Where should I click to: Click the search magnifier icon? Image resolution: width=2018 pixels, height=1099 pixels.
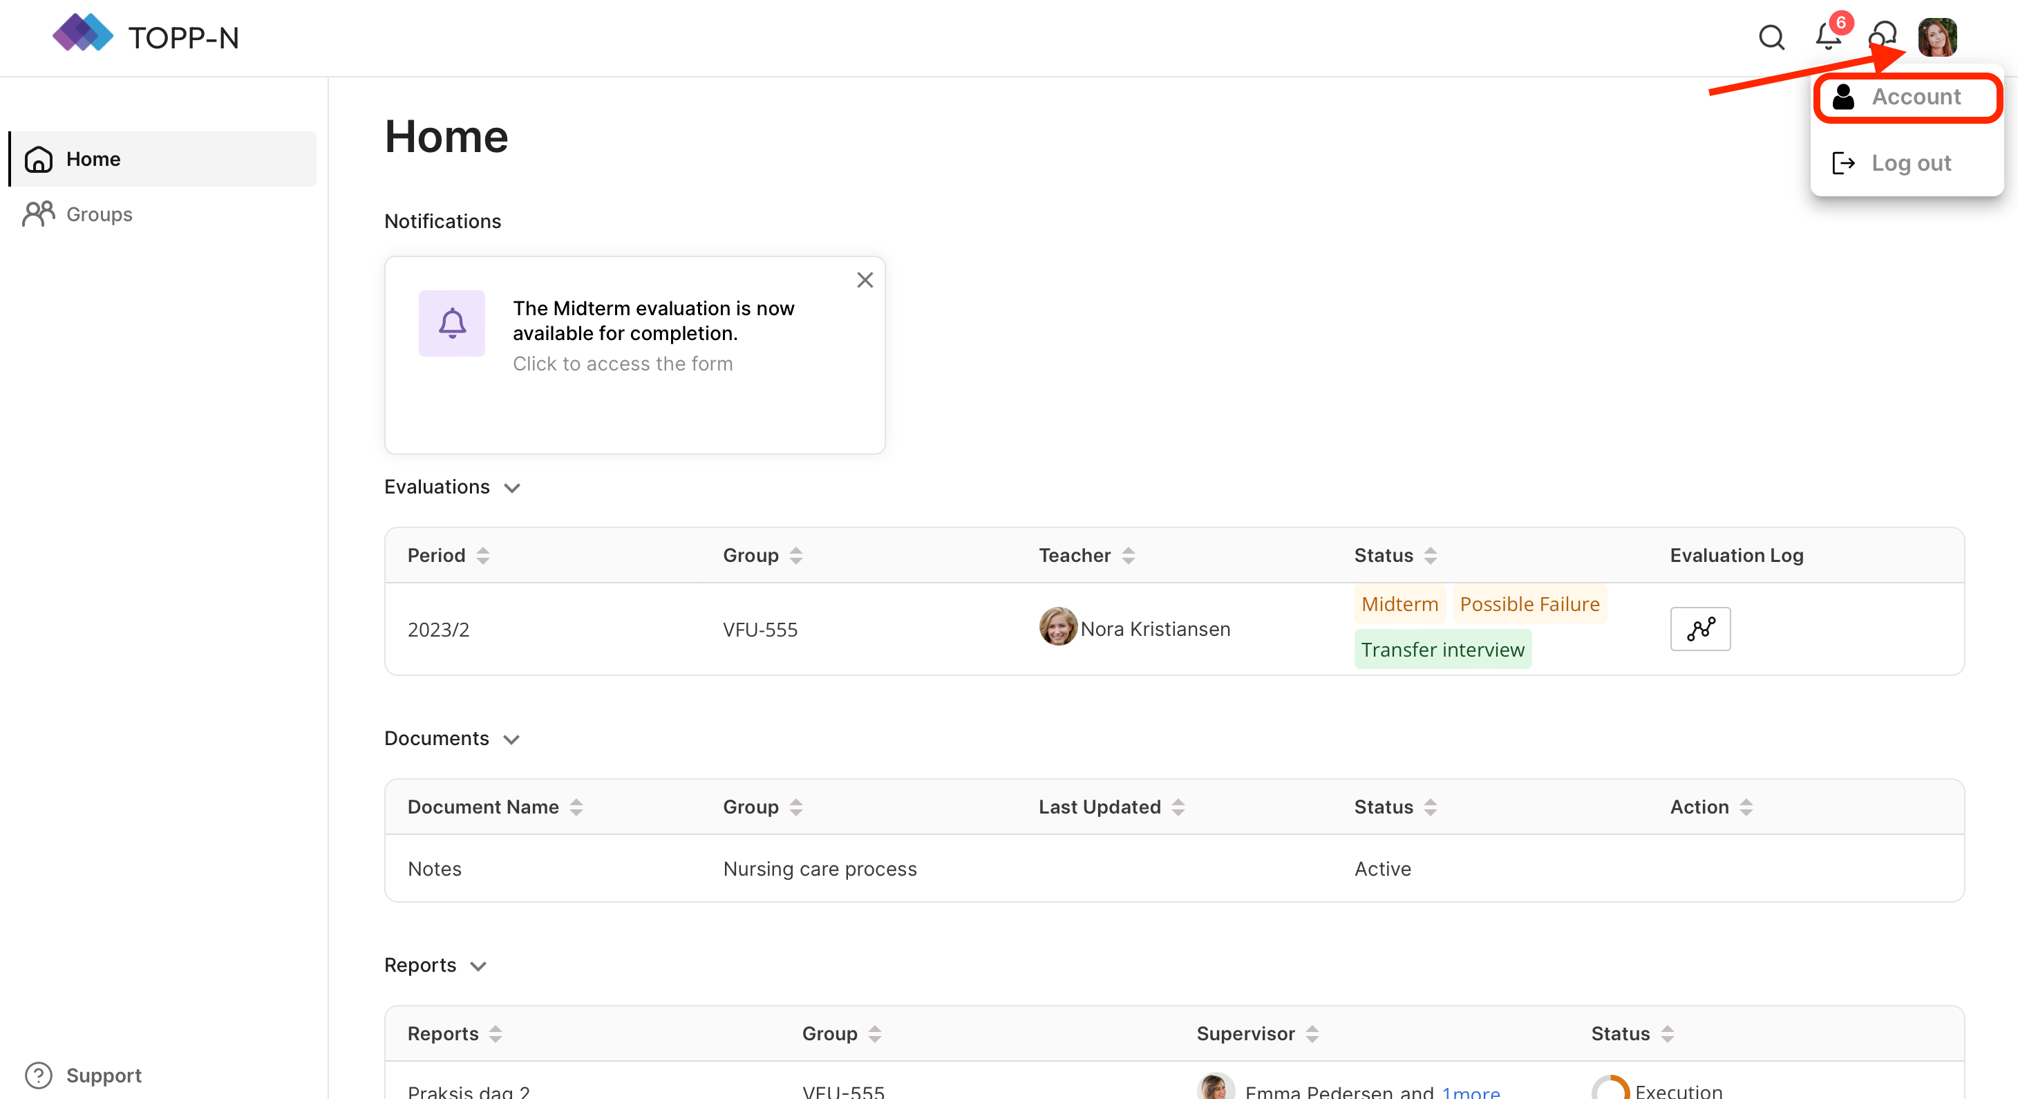click(x=1771, y=37)
